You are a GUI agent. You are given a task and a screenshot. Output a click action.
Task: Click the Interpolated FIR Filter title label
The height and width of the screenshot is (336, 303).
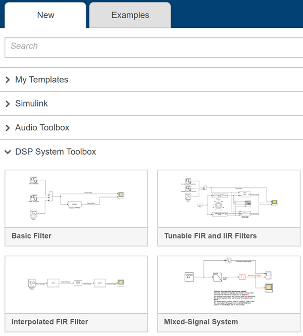(x=49, y=322)
